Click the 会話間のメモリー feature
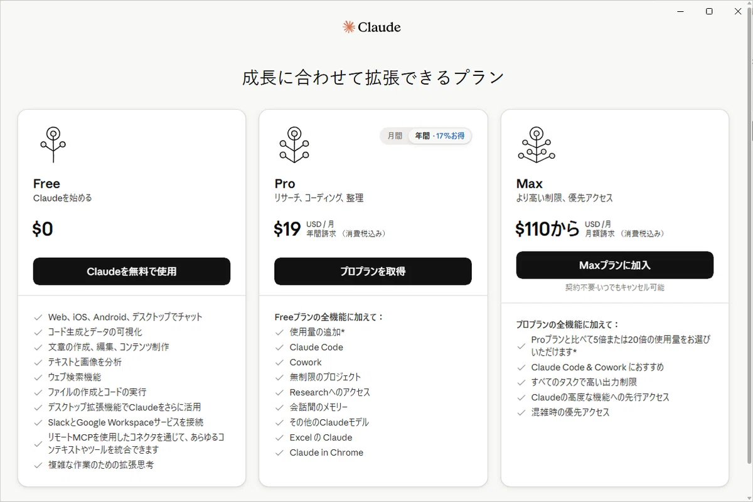Screen dimensions: 753x502 point(319,407)
